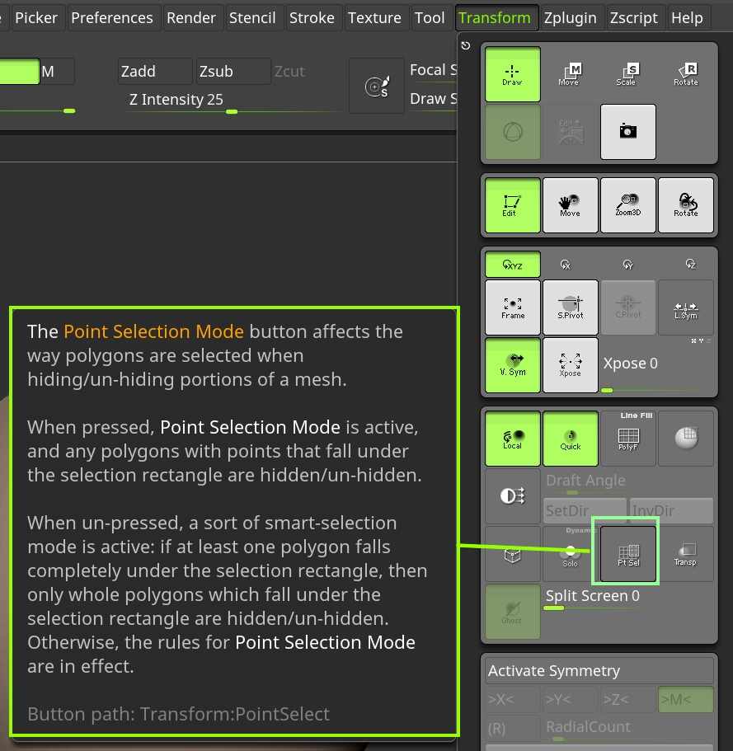Click the Fill option above PolyF
Viewport: 733px width, 751px height.
[646, 415]
